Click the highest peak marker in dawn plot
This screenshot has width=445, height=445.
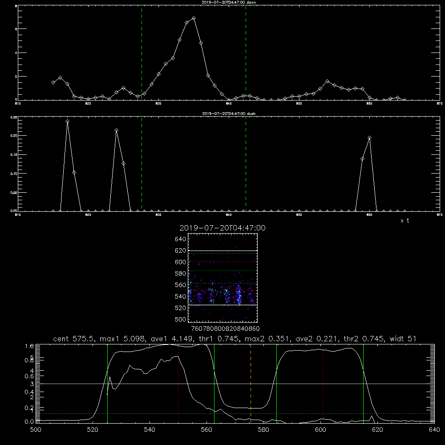click(x=194, y=18)
